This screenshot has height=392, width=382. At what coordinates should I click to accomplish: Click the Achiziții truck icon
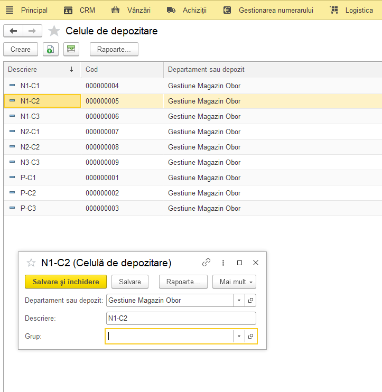[x=171, y=10]
